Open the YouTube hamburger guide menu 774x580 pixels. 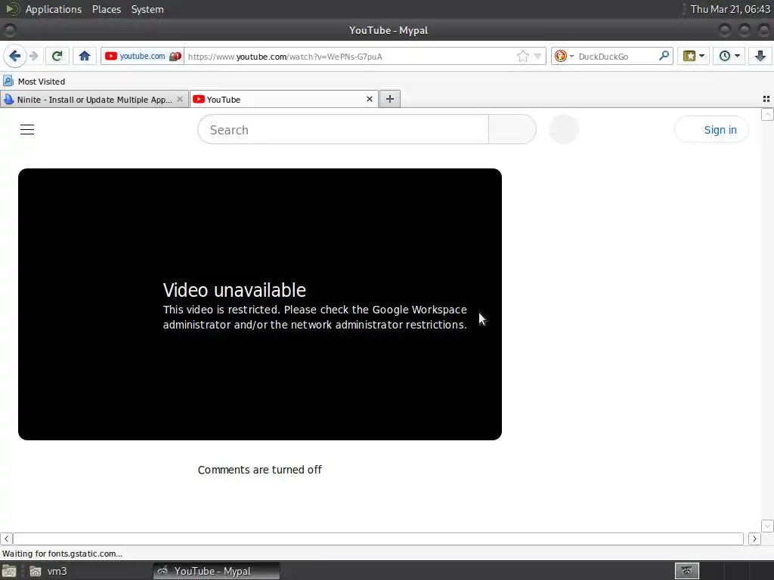pyautogui.click(x=27, y=129)
